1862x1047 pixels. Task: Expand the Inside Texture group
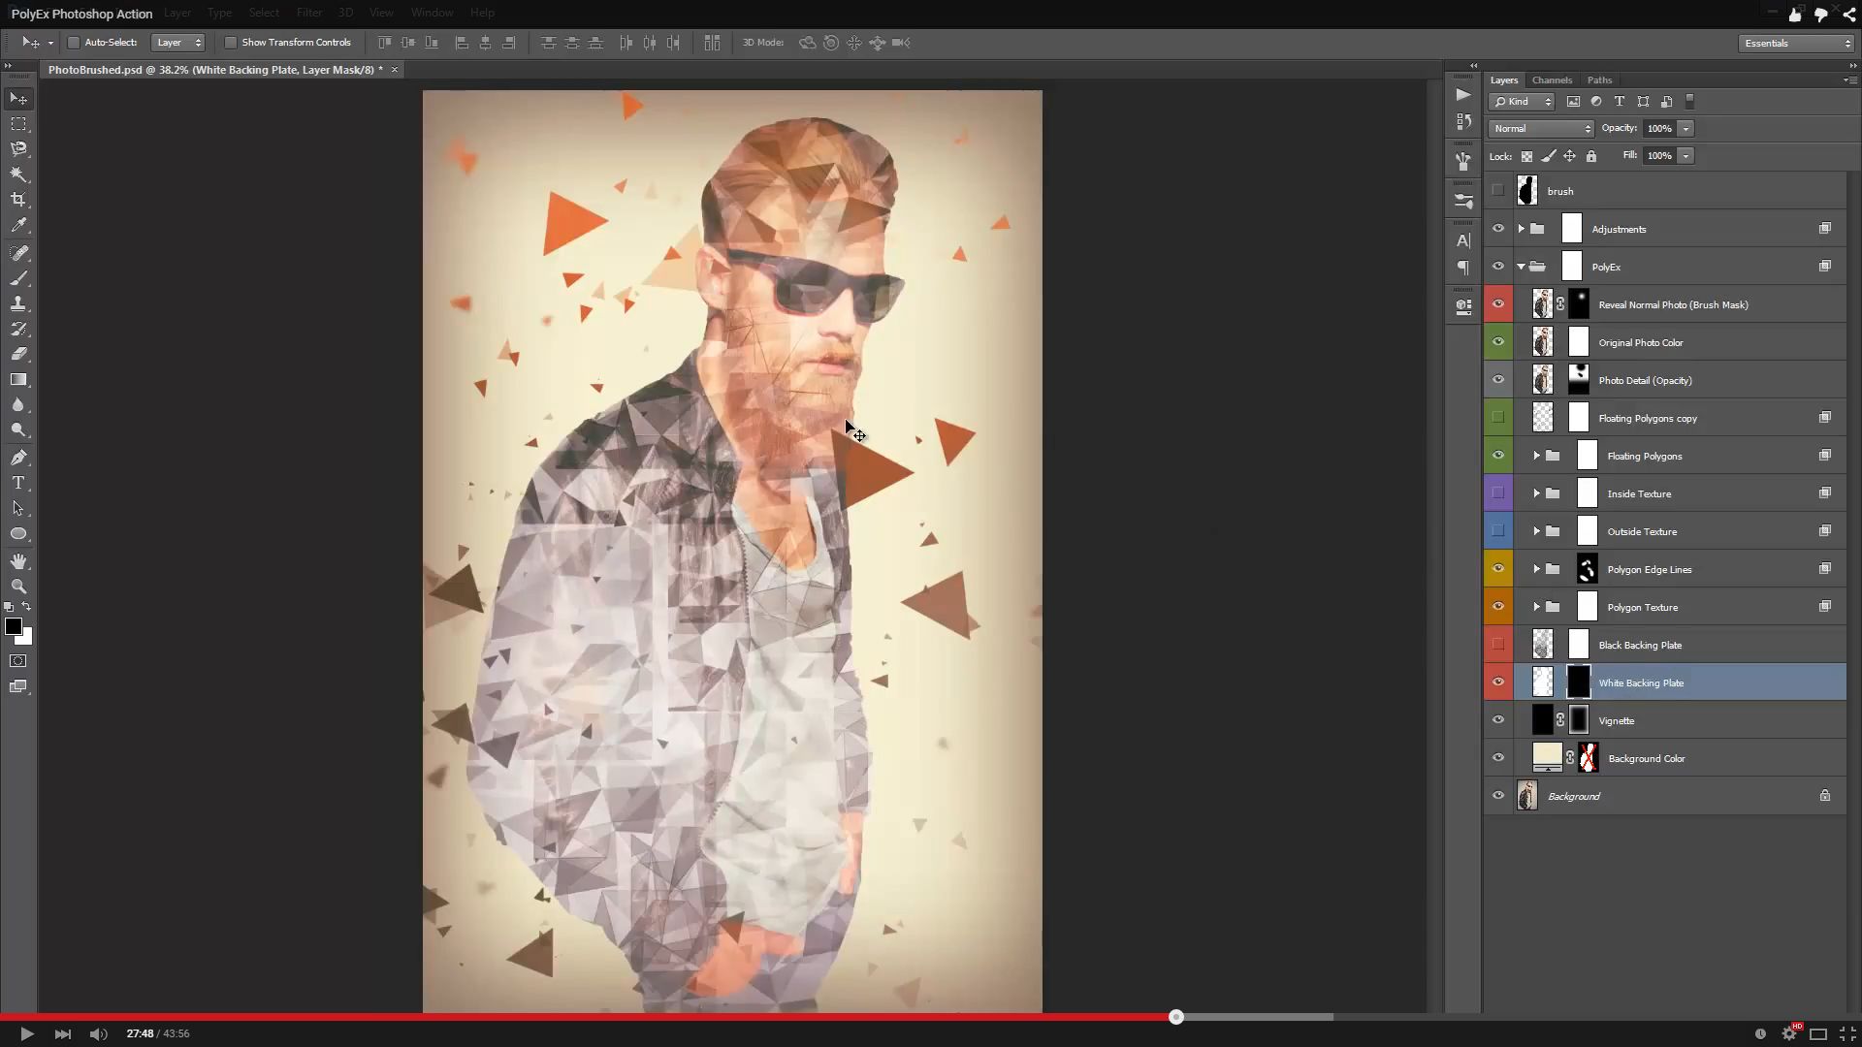(1536, 492)
